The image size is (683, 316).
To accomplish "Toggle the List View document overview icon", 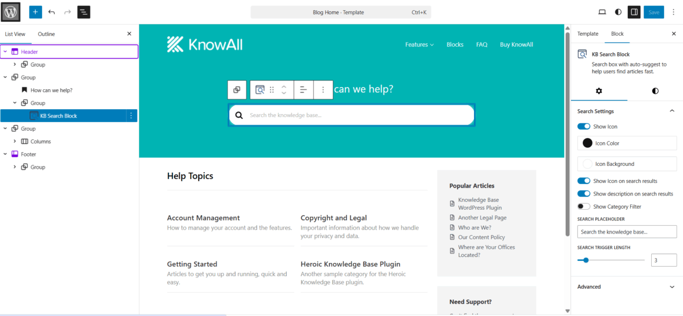I will click(84, 12).
